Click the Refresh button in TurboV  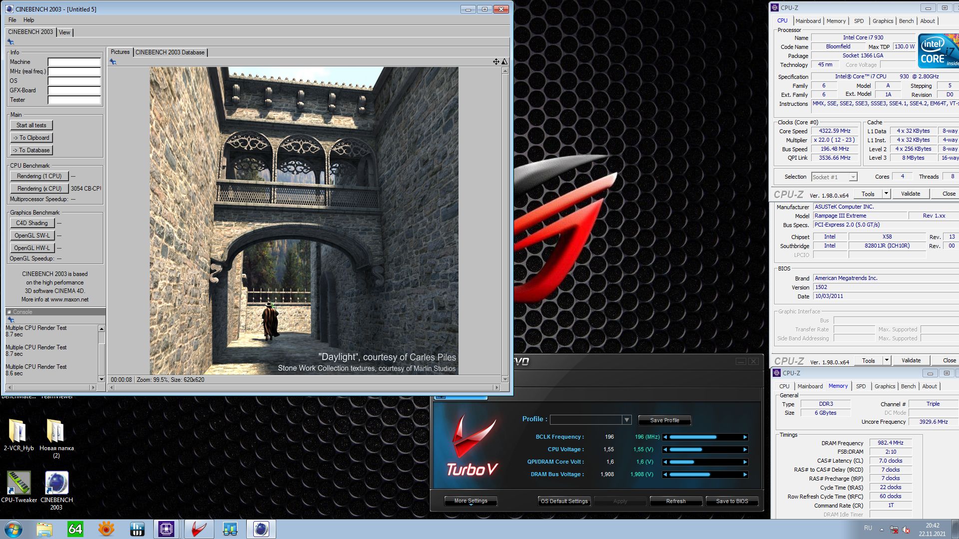point(676,501)
